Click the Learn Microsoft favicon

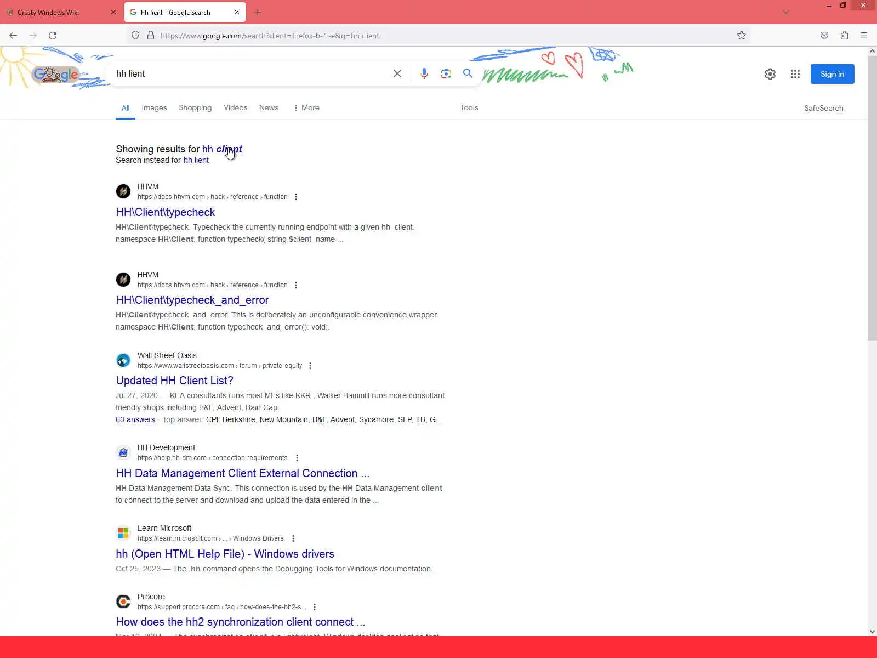click(123, 533)
